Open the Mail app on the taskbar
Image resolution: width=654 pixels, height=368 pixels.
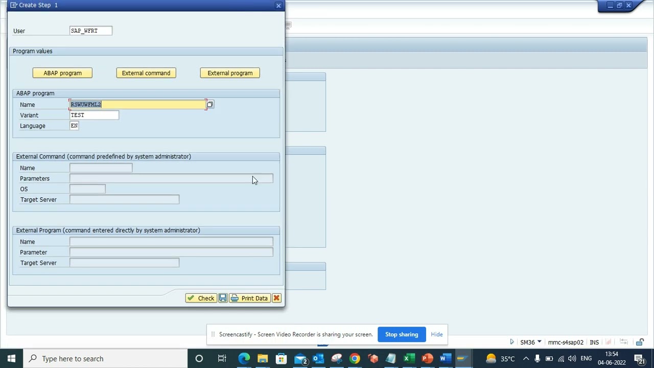tap(300, 359)
